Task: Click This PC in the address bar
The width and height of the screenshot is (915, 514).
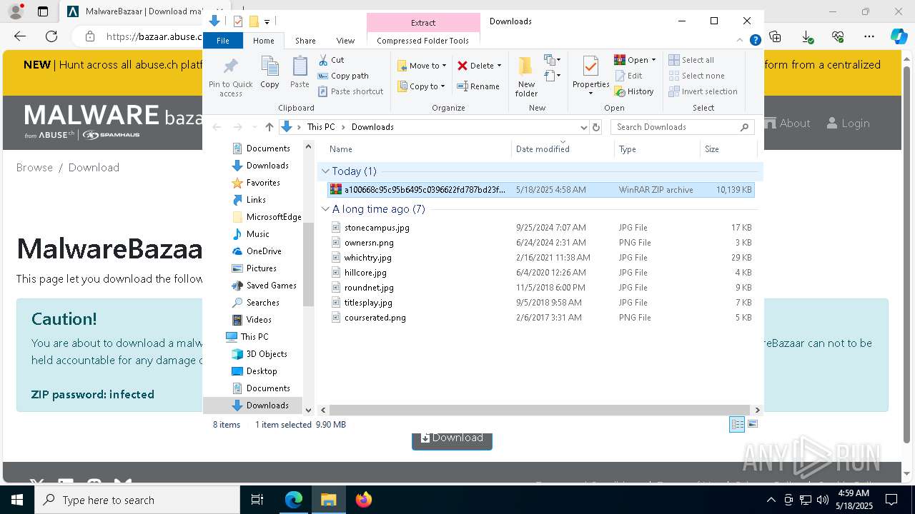Action: (321, 127)
